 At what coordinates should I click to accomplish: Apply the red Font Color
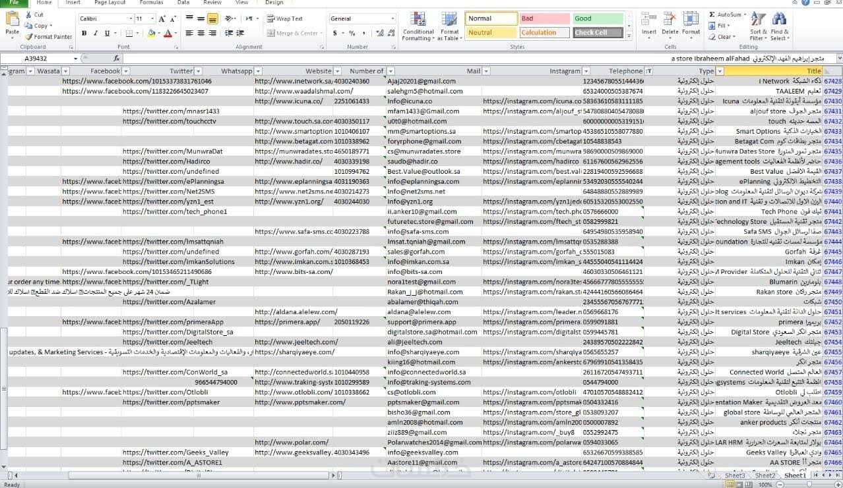click(167, 33)
